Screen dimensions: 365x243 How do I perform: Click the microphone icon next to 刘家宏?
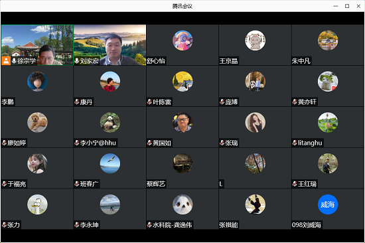click(77, 61)
